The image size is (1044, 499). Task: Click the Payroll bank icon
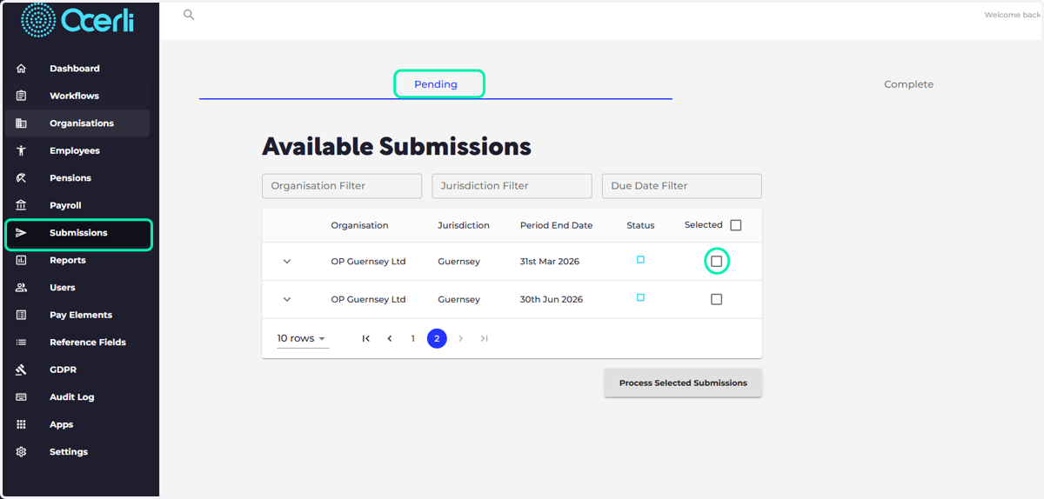point(22,205)
